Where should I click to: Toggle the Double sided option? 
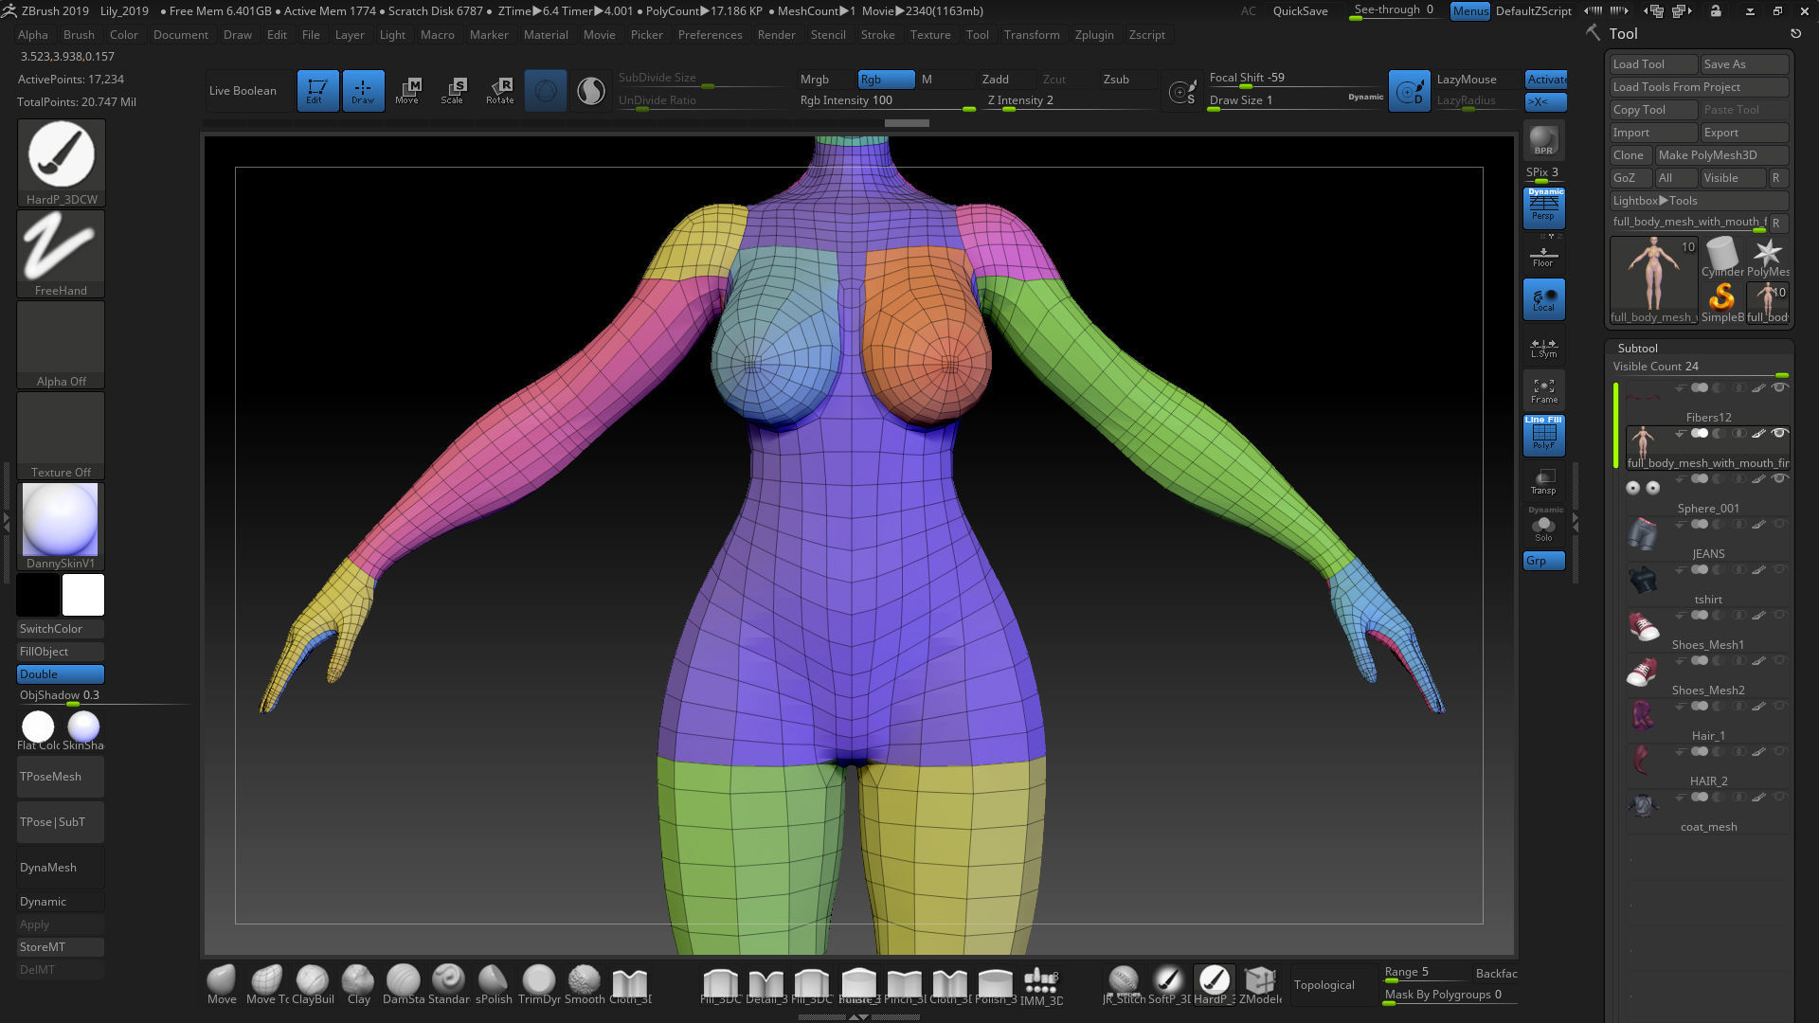click(61, 674)
